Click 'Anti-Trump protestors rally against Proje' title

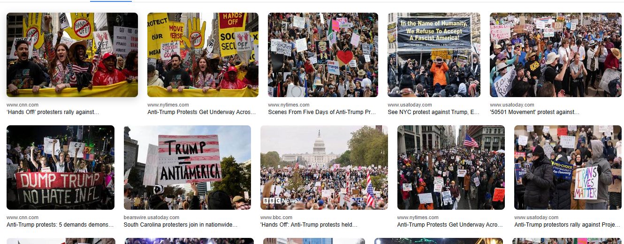(x=568, y=225)
